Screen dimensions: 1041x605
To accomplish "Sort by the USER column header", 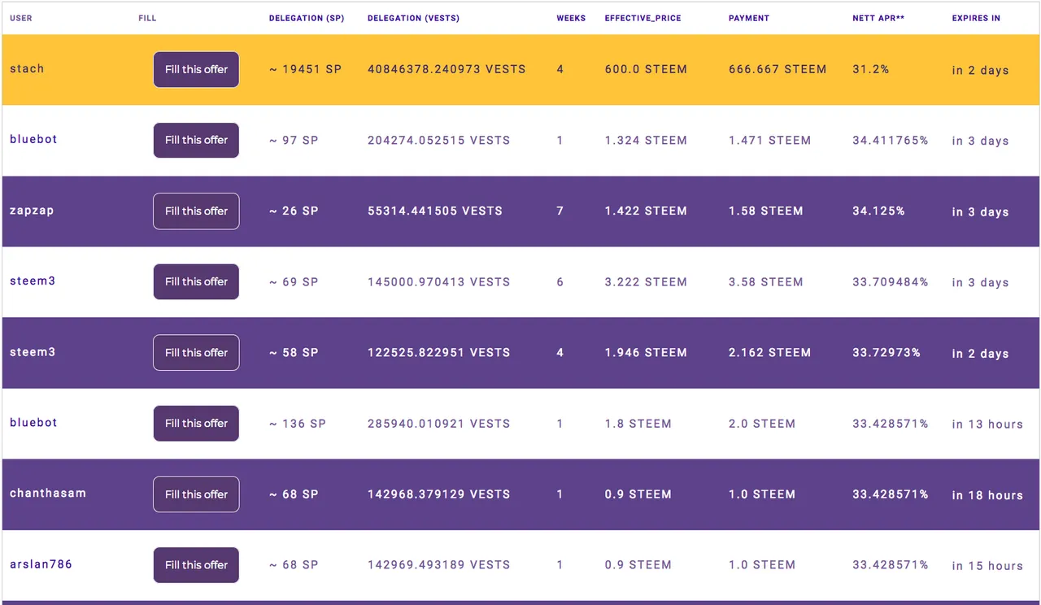I will pos(21,18).
